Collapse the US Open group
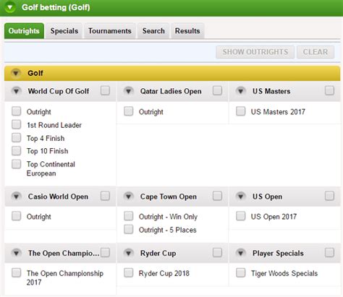The width and height of the screenshot is (343, 297). [x=241, y=197]
